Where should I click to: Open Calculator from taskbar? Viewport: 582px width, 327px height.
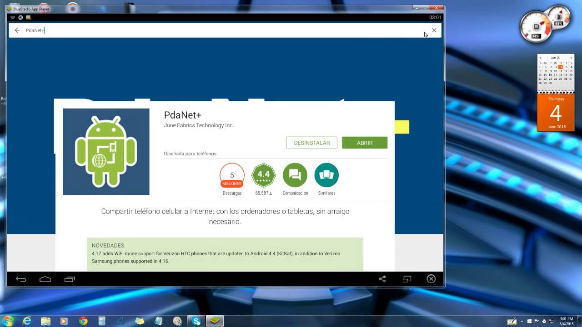pos(102,321)
